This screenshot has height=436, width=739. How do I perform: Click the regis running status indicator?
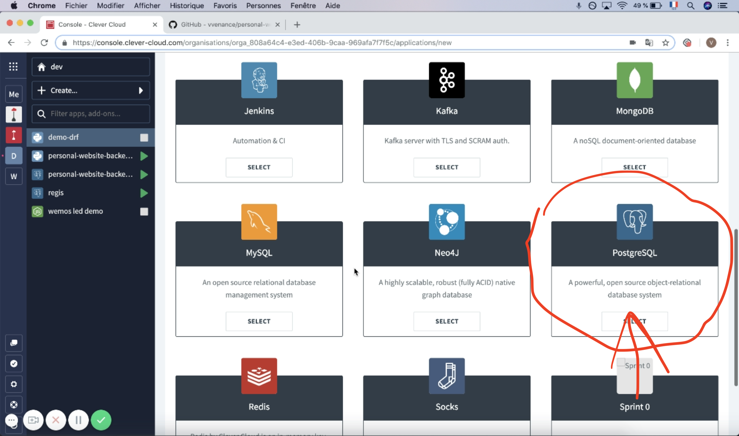coord(144,193)
